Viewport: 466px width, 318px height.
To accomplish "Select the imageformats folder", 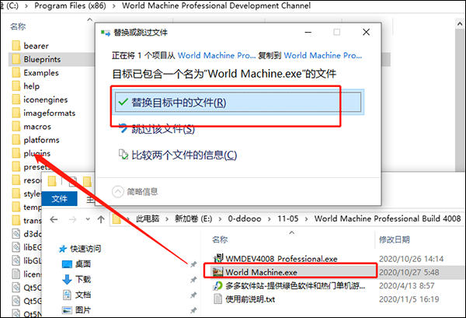I will [x=43, y=113].
